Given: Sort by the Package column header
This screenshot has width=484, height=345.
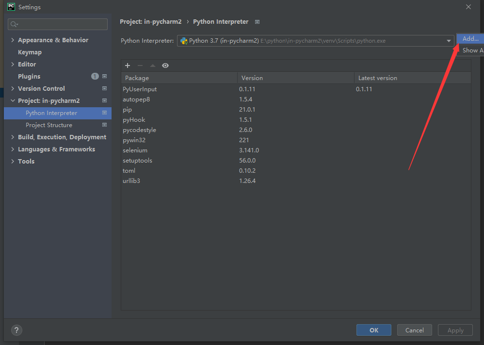Looking at the screenshot, I should (x=179, y=78).
